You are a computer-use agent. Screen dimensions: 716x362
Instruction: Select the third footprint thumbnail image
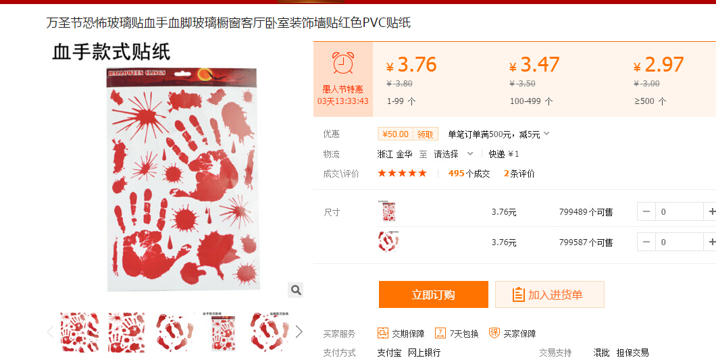coord(175,332)
